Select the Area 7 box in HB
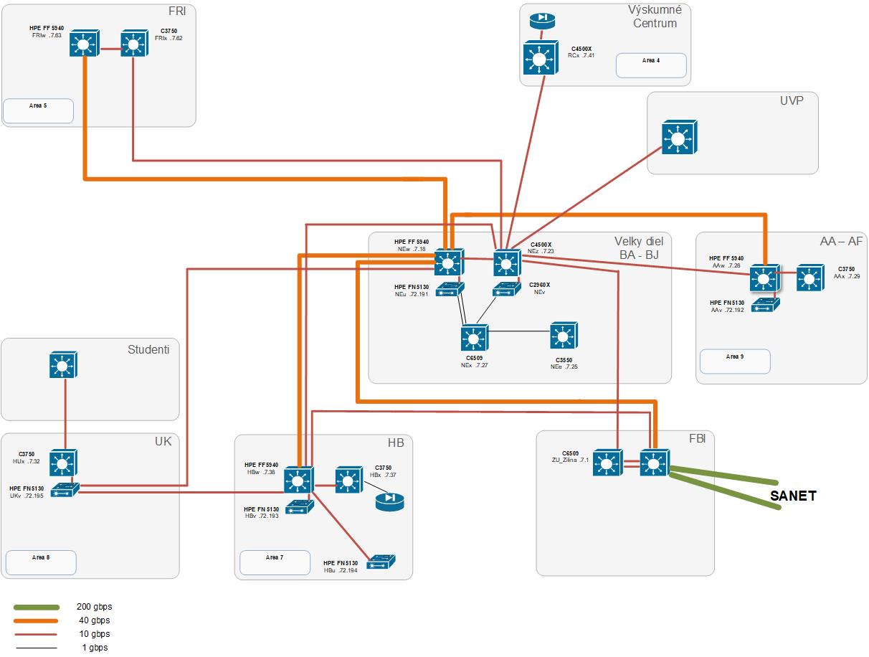 pos(275,562)
